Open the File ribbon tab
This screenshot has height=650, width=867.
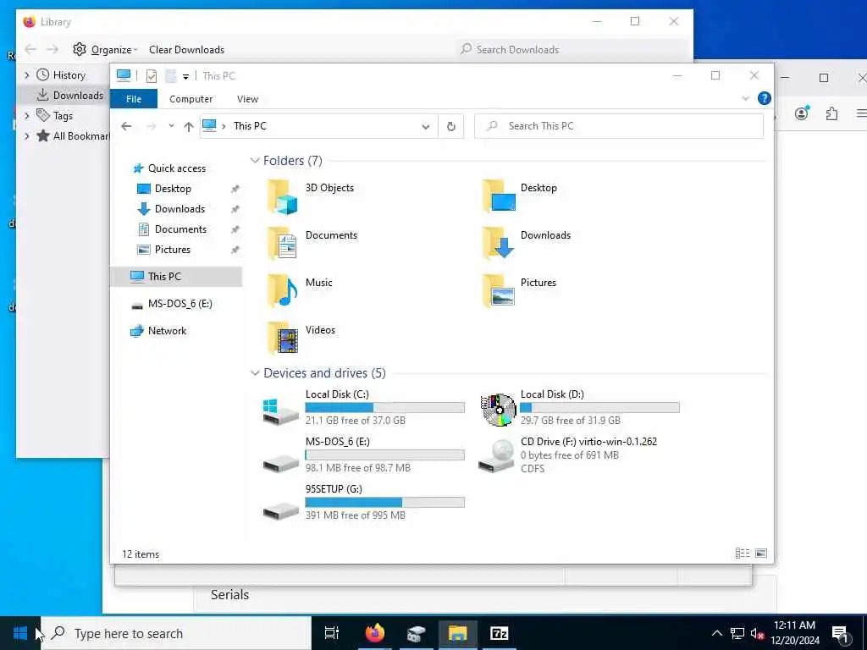pyautogui.click(x=133, y=99)
